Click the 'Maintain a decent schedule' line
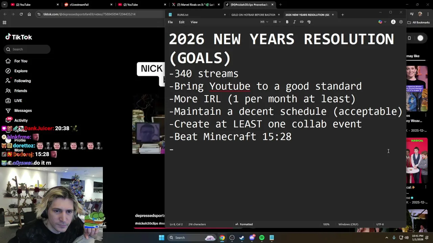This screenshot has height=243, width=433. click(286, 111)
